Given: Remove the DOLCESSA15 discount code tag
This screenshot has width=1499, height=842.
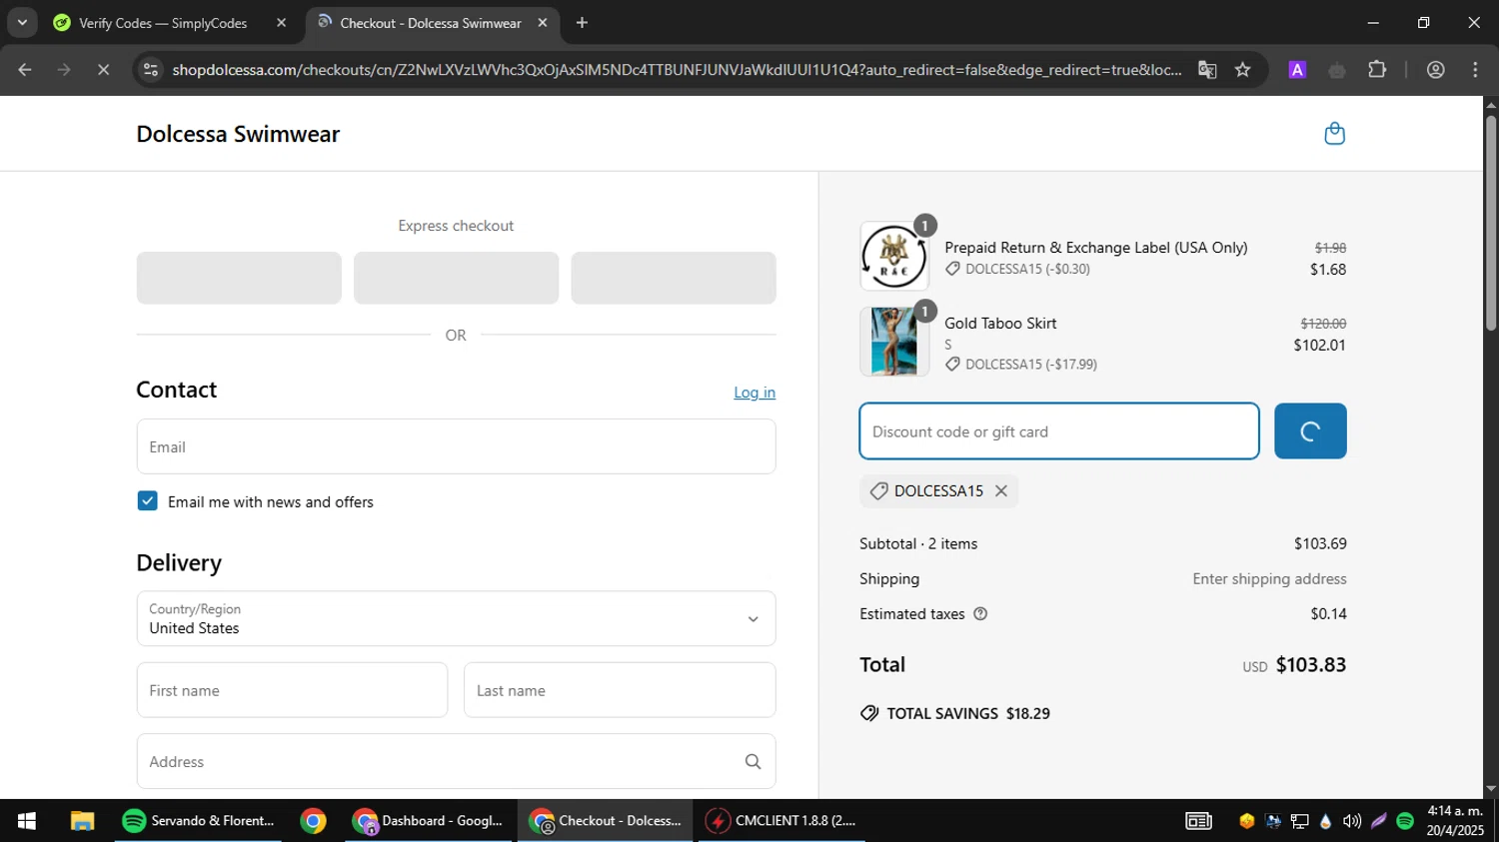Looking at the screenshot, I should (1000, 491).
